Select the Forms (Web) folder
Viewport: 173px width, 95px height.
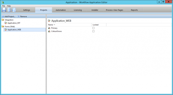click(x=8, y=26)
